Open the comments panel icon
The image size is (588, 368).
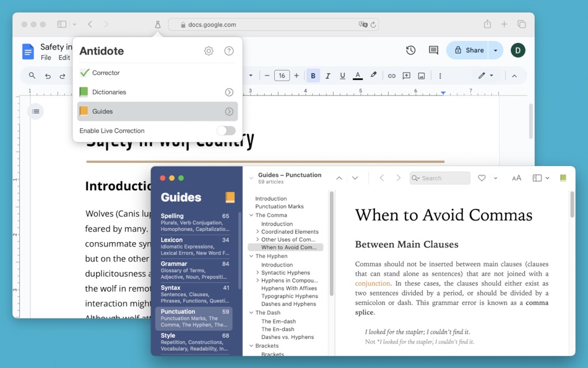point(433,50)
